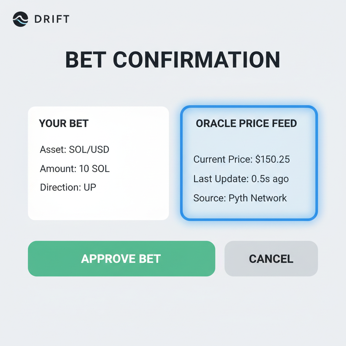Click the BET CONFIRMATION title

coord(173,60)
